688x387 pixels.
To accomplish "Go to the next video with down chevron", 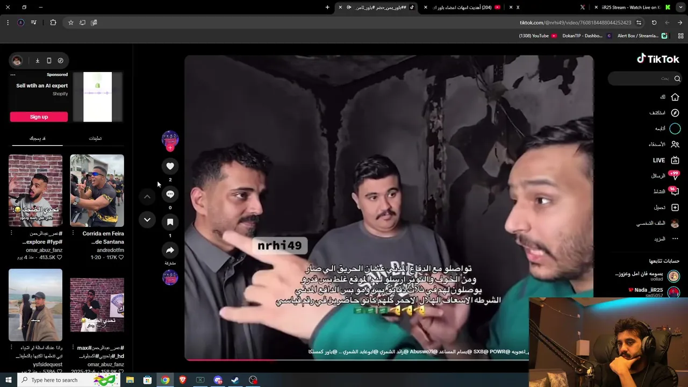I will click(147, 219).
